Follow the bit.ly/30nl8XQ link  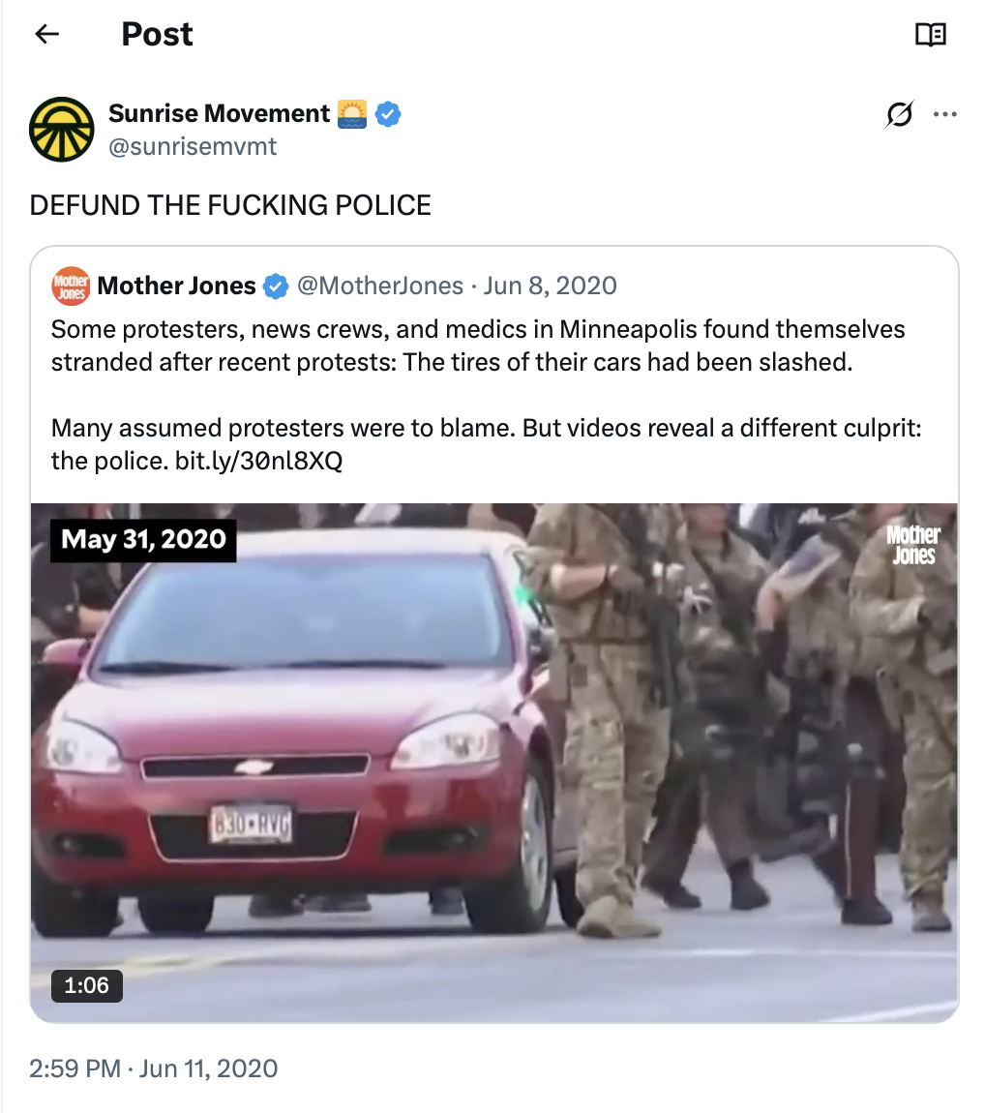[x=259, y=461]
